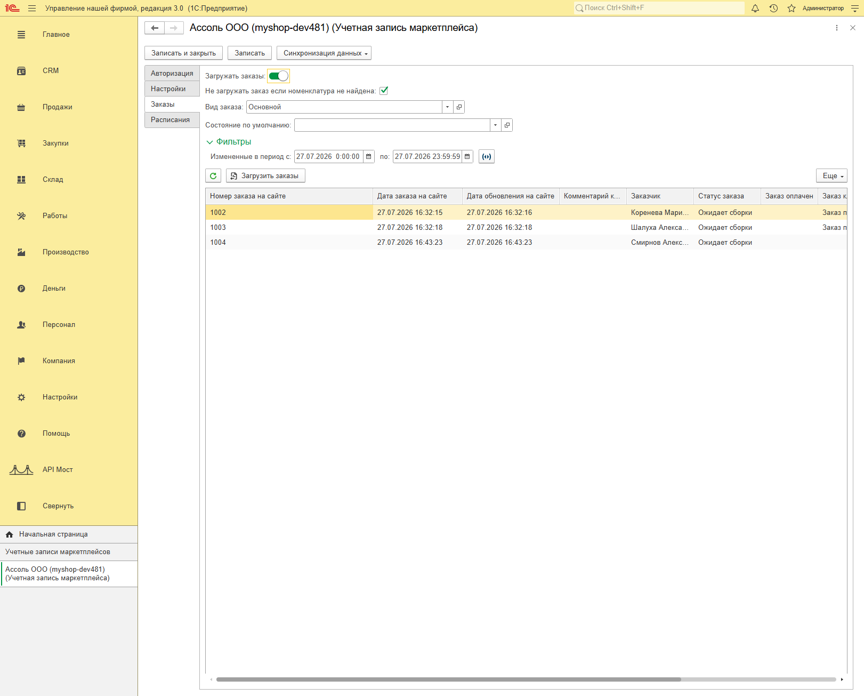Screen dimensions: 864x696
Task: Go to Закупки section
Action: (69, 143)
